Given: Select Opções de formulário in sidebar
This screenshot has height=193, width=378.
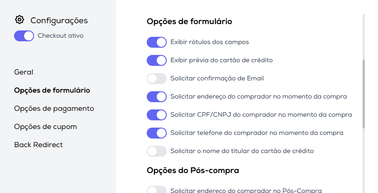Looking at the screenshot, I should [x=52, y=90].
